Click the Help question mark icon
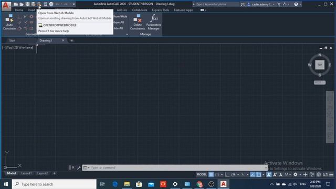Image resolution: width=336 pixels, height=189 pixels. tap(296, 4)
